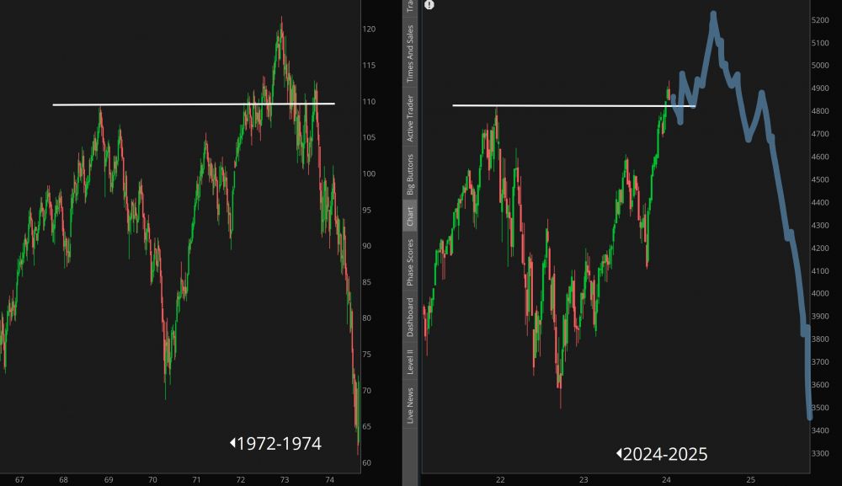Open the Trade sidebar tab
842x486 pixels.
pyautogui.click(x=410, y=5)
